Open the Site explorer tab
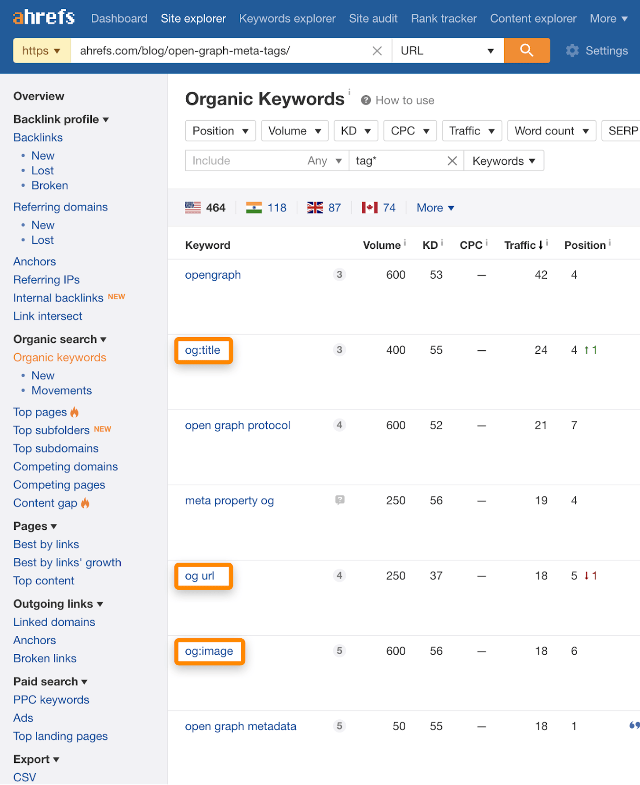The width and height of the screenshot is (640, 785). click(x=193, y=19)
